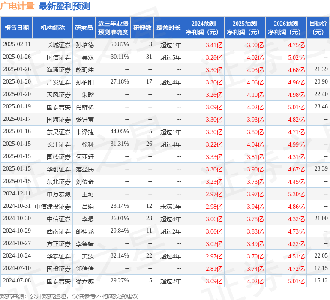330x300 pixels.
Task: Select researcher 张钰莹
Action: (x=85, y=120)
